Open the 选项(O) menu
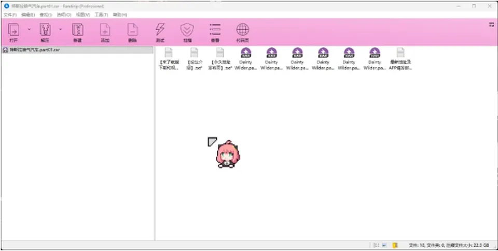 click(64, 15)
